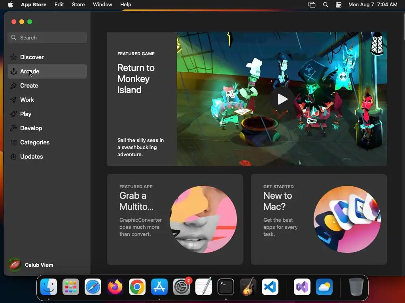Launch Safari from the dock
405x303 pixels.
[93, 287]
